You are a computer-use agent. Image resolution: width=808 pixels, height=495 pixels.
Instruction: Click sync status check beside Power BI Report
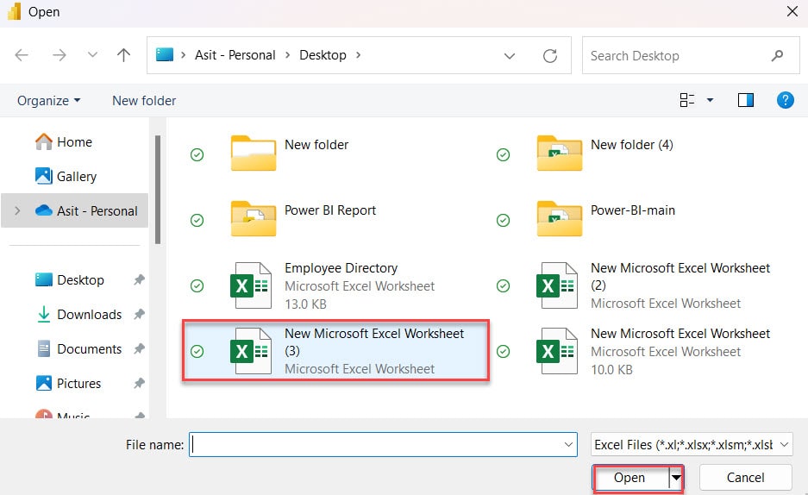click(x=197, y=221)
